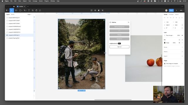Image resolution: width=188 pixels, height=105 pixels.
Task: Click the rightmost icon in the toolbar center group
Action: click(x=103, y=10)
